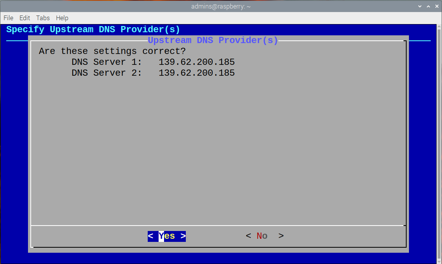Open the Edit menu
The height and width of the screenshot is (264, 442).
coord(24,18)
